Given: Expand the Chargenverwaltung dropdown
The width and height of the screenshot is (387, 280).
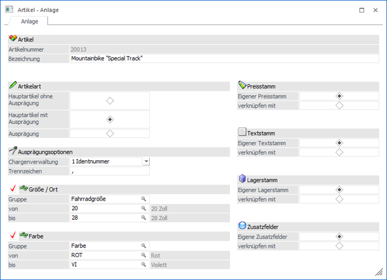Looking at the screenshot, I should [x=146, y=161].
